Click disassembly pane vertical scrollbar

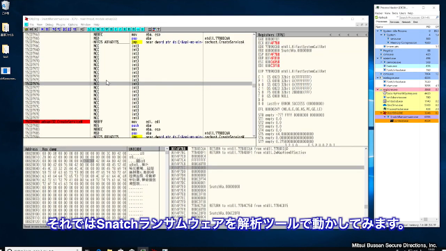[x=254, y=85]
